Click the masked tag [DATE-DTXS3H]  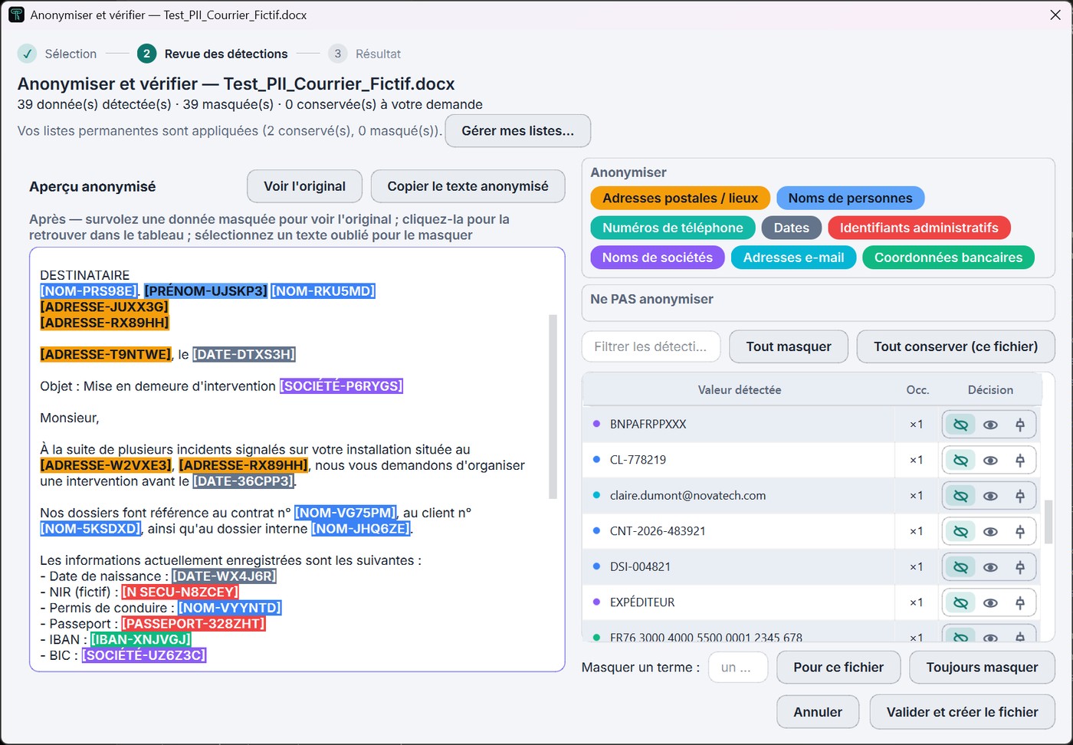[244, 354]
